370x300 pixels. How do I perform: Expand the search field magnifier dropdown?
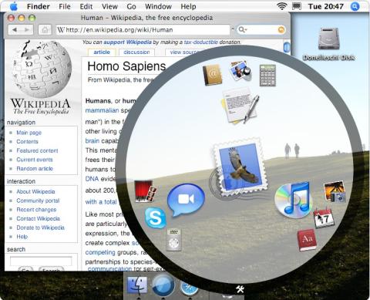(242, 30)
